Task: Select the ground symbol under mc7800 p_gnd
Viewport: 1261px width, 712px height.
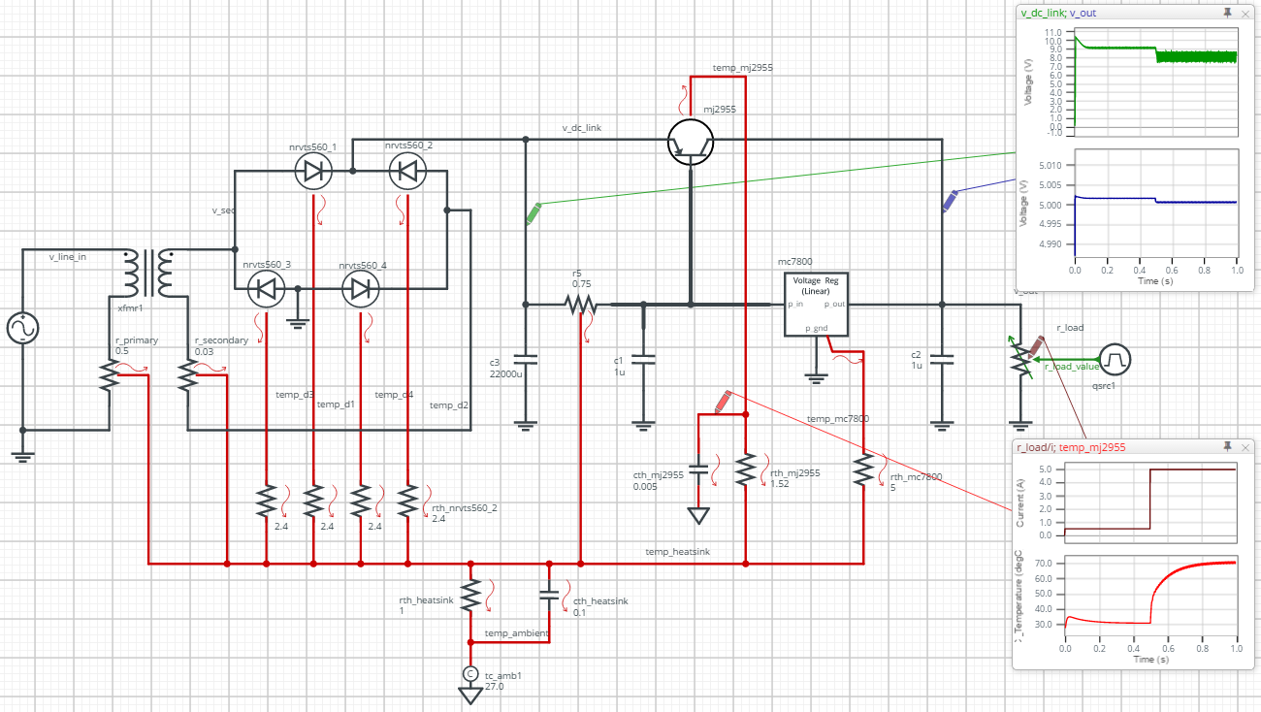Action: pyautogui.click(x=817, y=376)
